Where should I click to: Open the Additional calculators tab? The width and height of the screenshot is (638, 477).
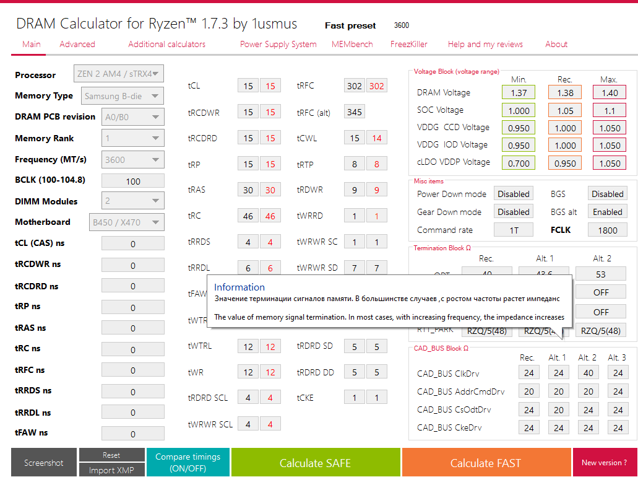[x=167, y=44]
